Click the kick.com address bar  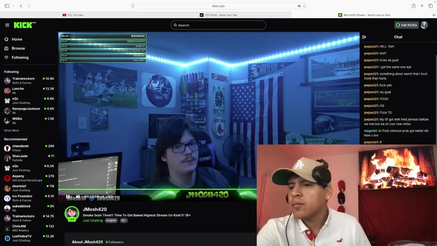[x=218, y=6]
